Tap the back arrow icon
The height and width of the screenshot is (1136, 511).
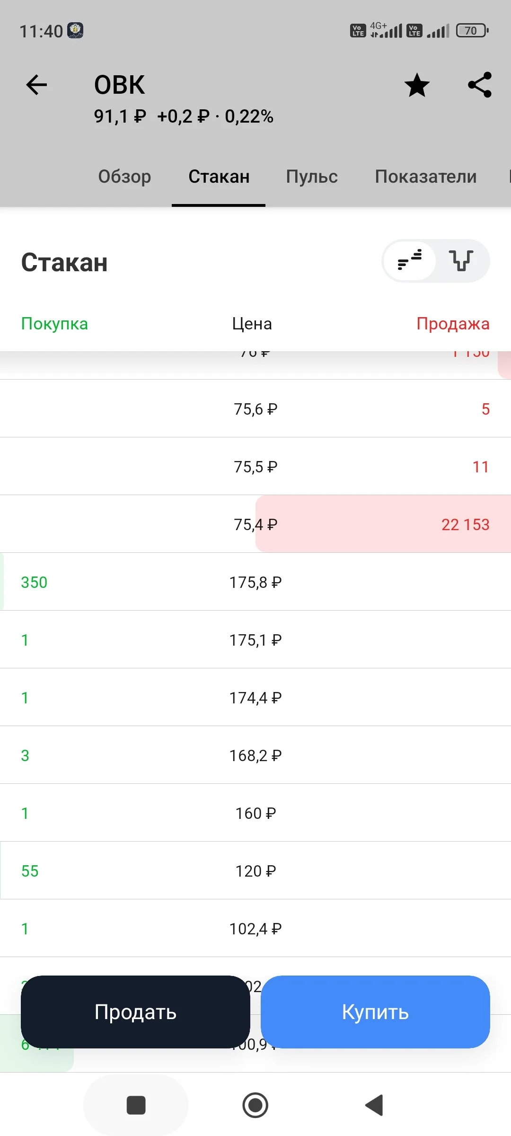[x=36, y=85]
